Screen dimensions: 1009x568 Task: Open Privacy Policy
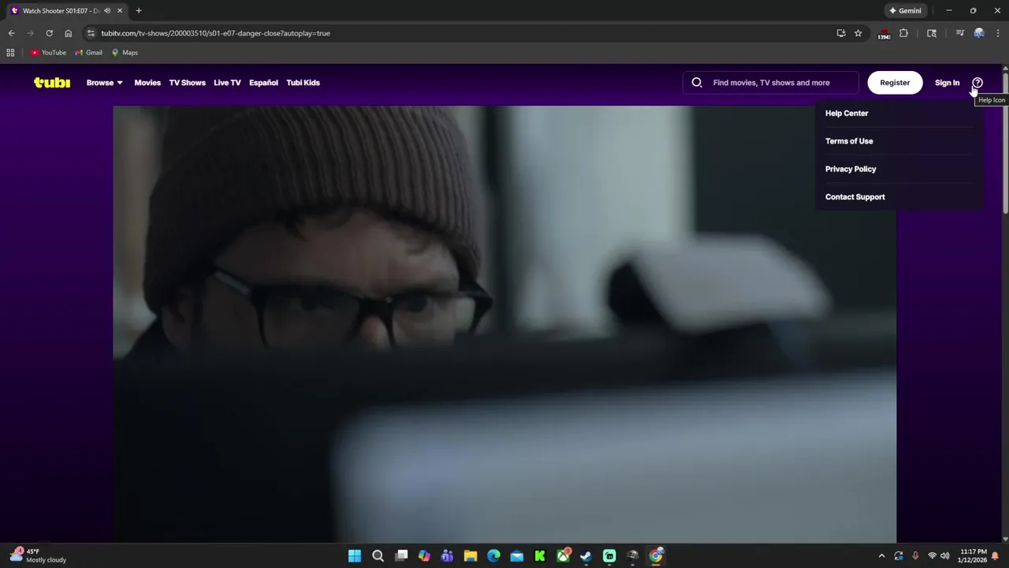pos(851,169)
